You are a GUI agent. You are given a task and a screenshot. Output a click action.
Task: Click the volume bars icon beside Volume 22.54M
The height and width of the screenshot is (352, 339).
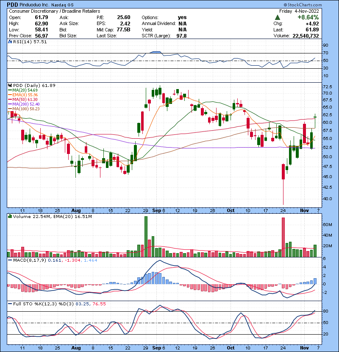(10, 216)
